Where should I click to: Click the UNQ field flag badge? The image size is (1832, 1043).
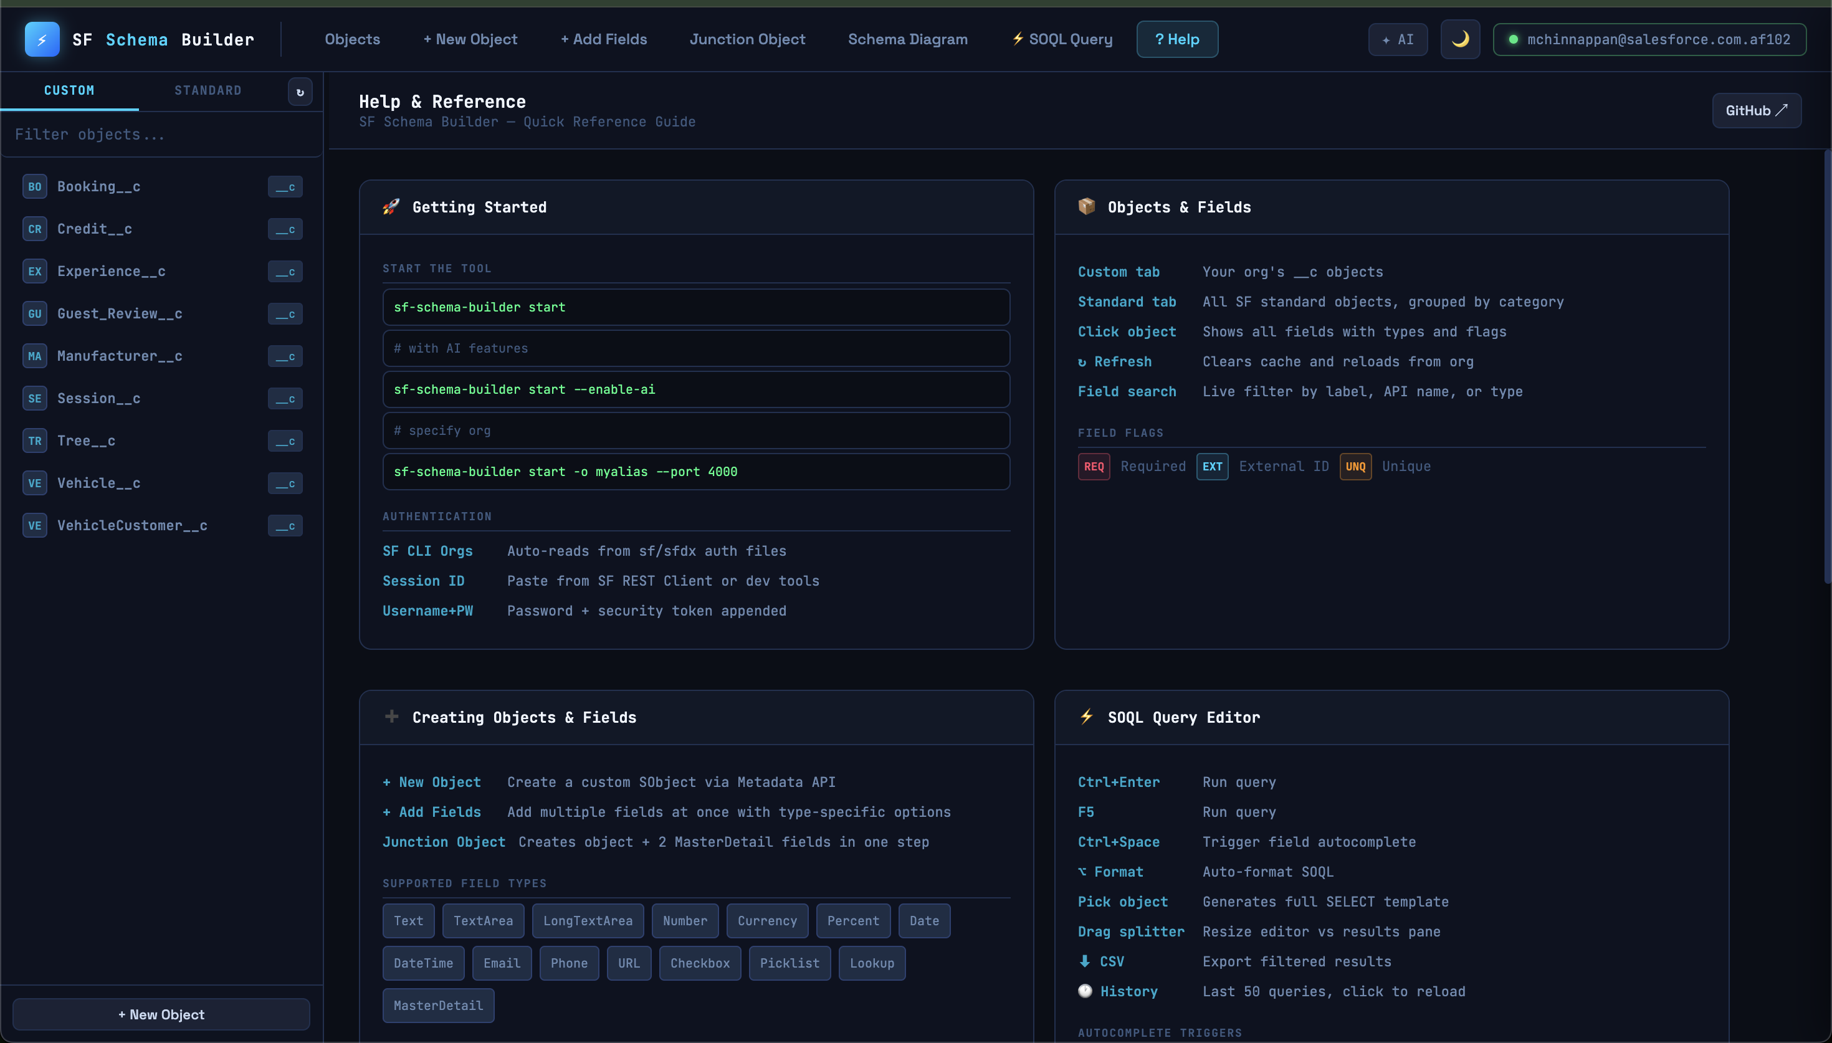pyautogui.click(x=1355, y=466)
